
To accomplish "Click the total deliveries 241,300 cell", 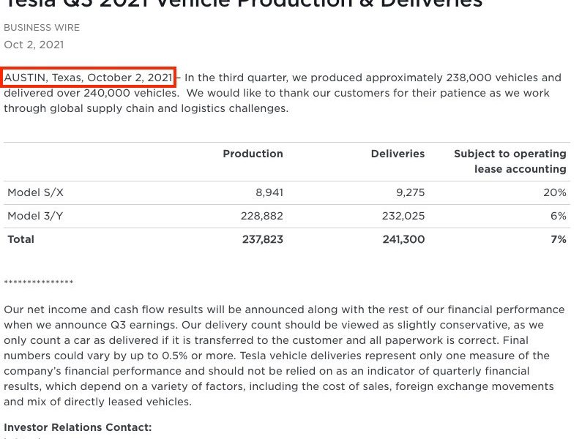I will coord(404,239).
